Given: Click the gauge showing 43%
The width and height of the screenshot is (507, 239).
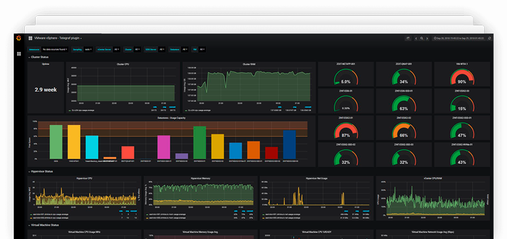Looking at the screenshot, I should tap(462, 157).
